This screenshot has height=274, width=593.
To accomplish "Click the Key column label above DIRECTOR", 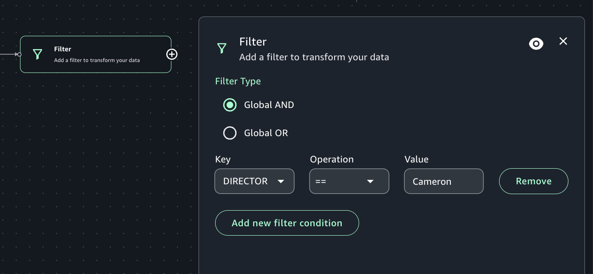I will tap(223, 159).
